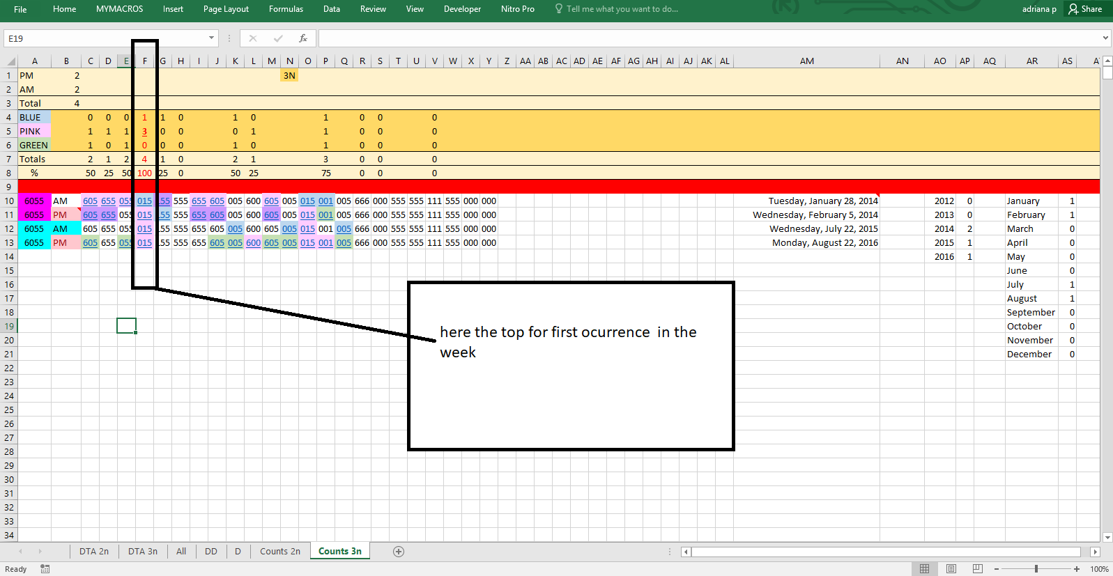This screenshot has height=576, width=1113.
Task: Select the PINK label cell
Action: click(35, 131)
